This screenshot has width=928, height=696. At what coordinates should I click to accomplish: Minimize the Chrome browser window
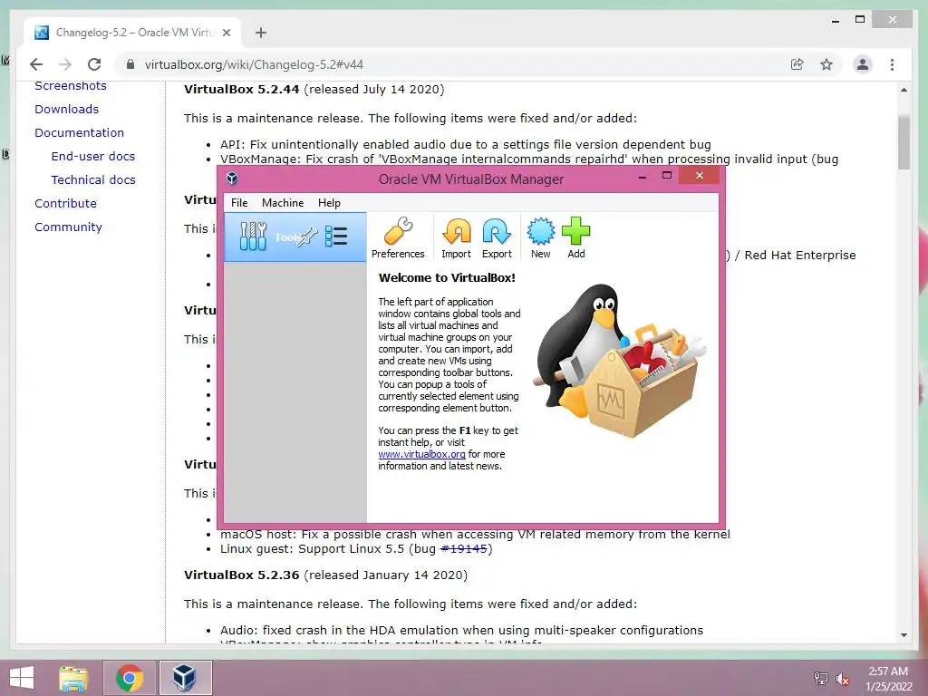tap(835, 20)
